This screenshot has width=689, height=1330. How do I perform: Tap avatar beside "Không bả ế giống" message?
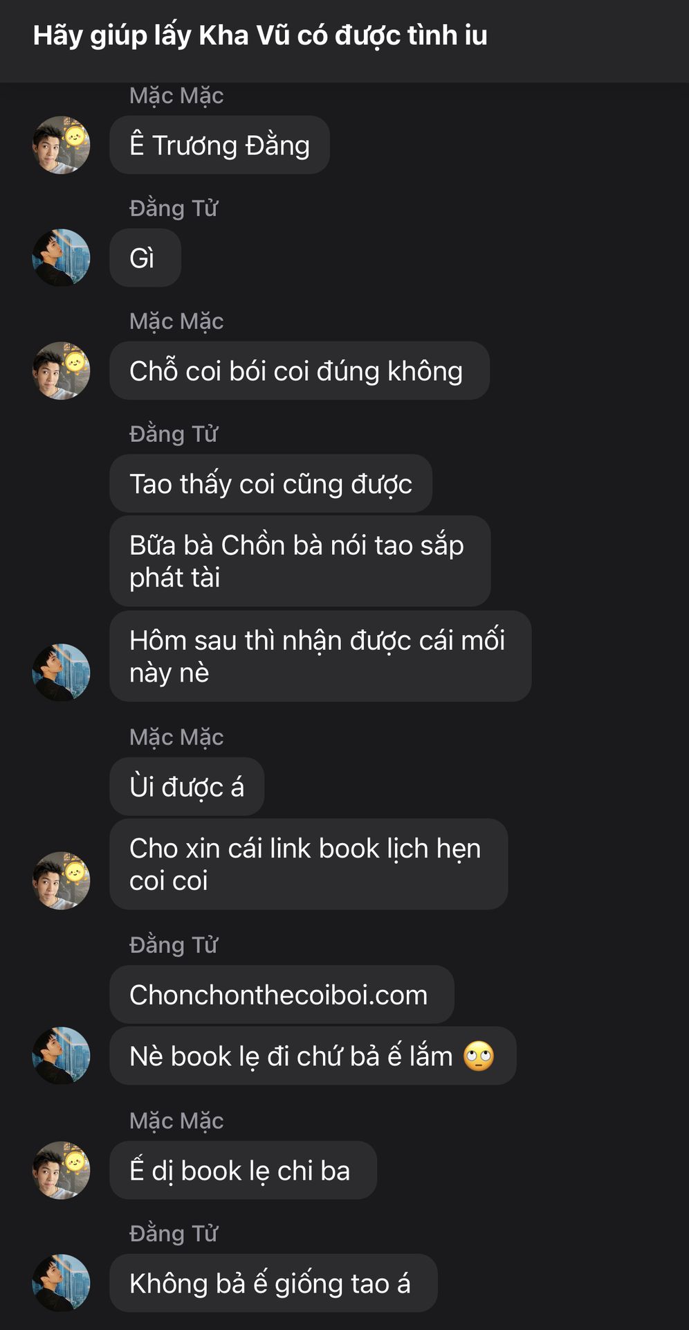[61, 1283]
